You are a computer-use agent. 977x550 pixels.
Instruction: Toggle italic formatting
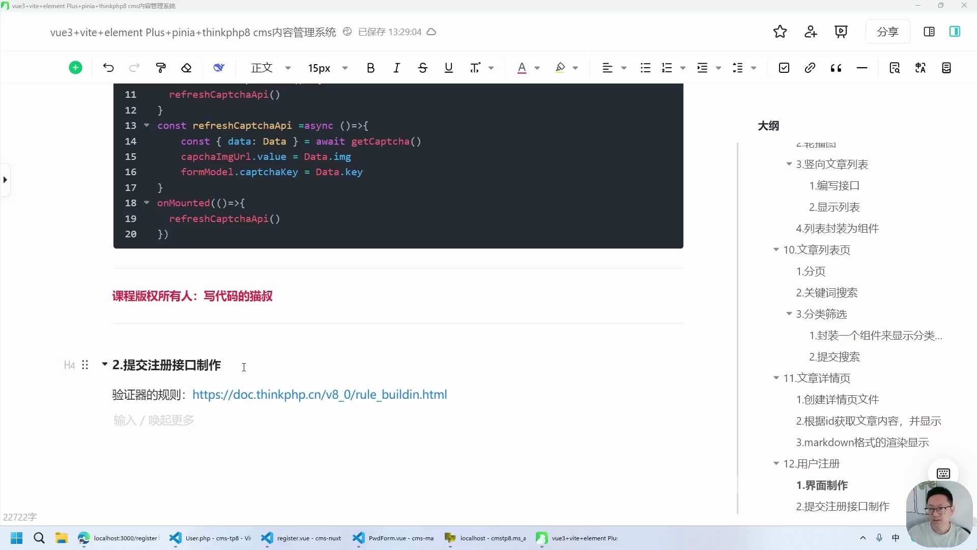pos(396,68)
